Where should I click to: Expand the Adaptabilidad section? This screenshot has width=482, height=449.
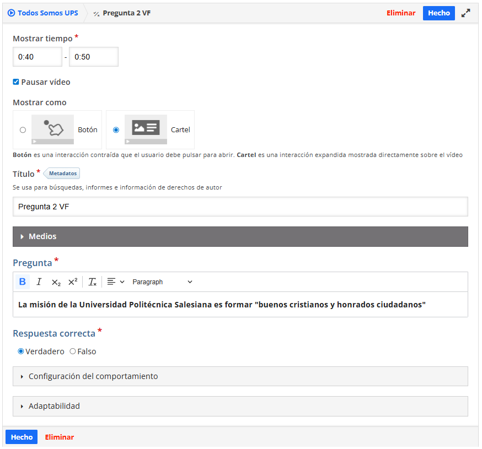click(240, 406)
